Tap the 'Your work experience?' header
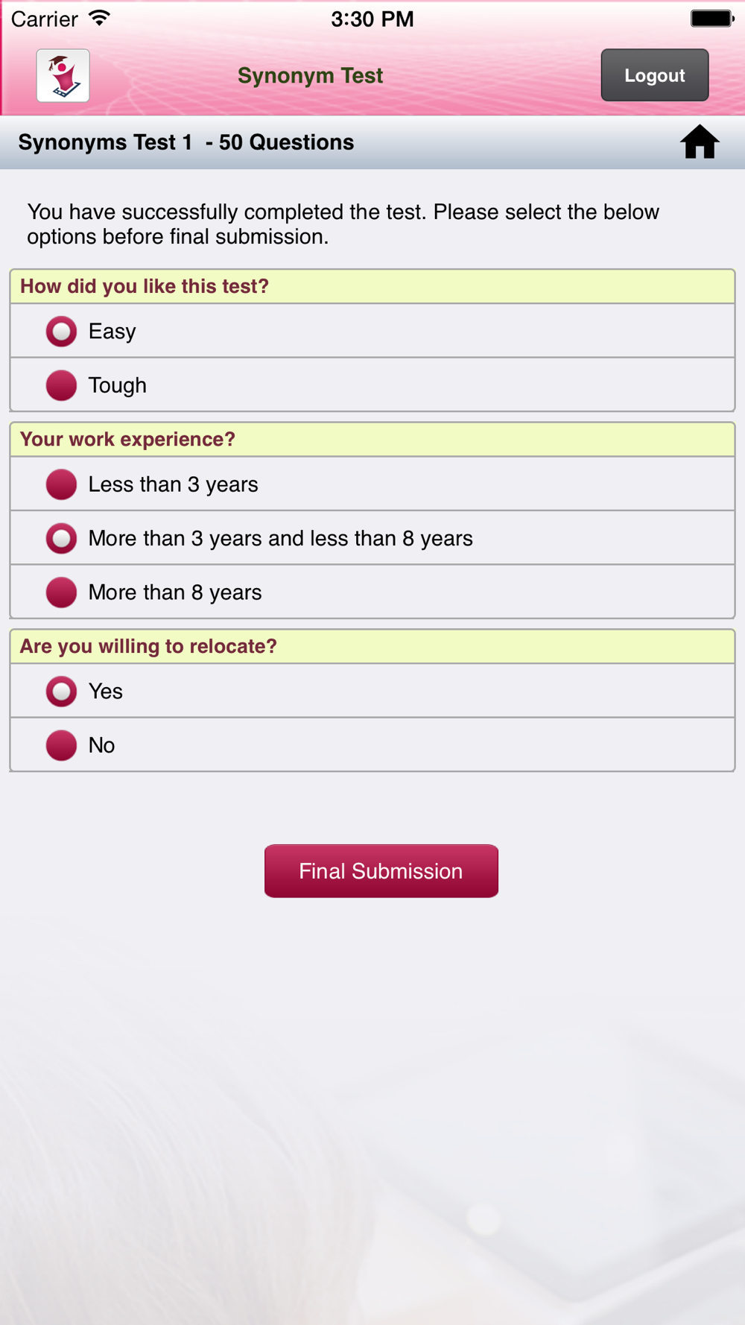This screenshot has width=745, height=1325. coord(372,440)
